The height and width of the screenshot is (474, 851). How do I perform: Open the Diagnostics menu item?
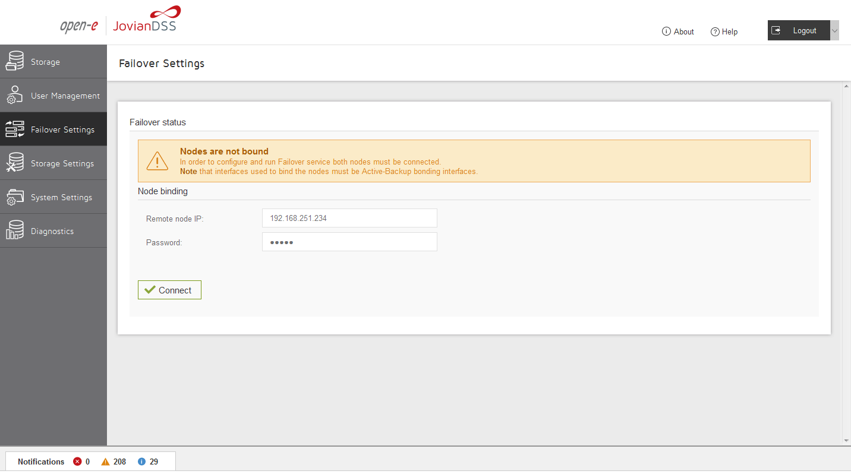52,231
